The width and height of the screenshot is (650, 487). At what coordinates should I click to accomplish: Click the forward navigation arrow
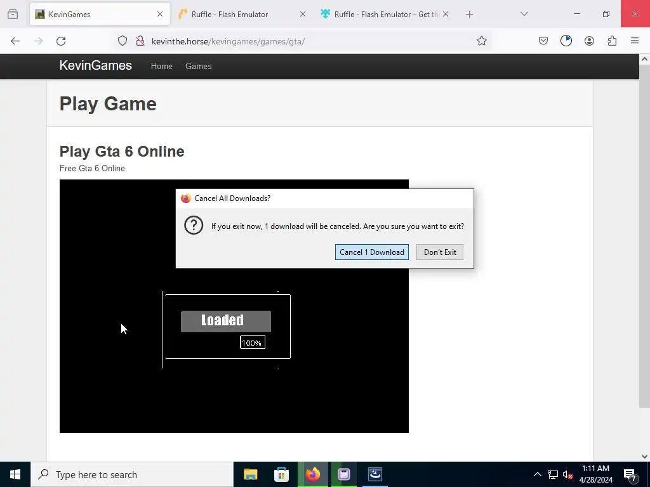coord(38,41)
